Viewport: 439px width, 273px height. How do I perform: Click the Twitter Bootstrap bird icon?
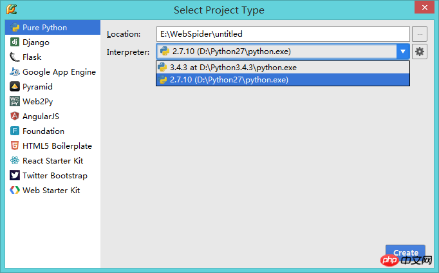pyautogui.click(x=15, y=175)
